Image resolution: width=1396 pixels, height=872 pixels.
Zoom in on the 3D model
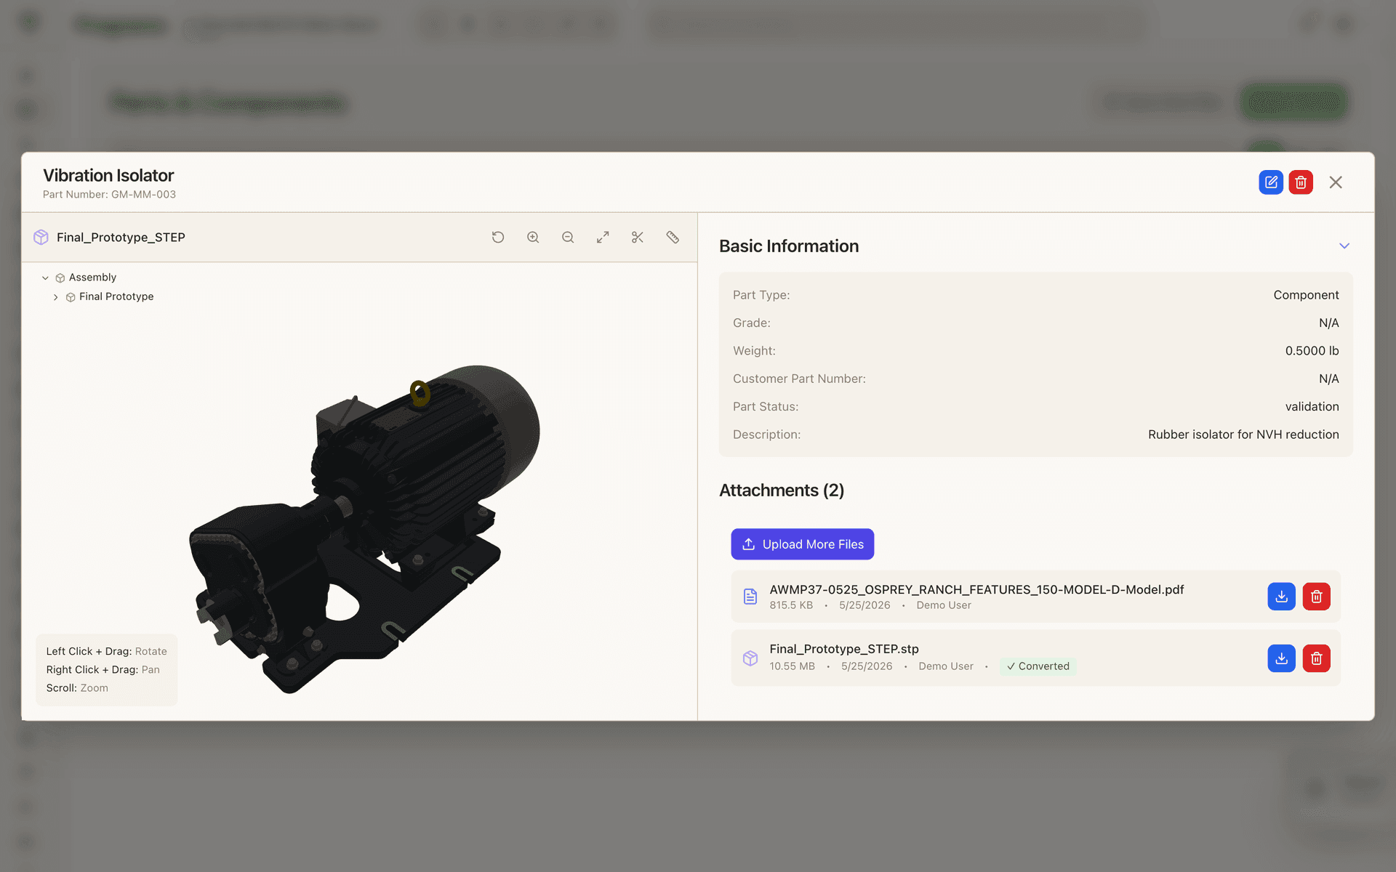[533, 238]
